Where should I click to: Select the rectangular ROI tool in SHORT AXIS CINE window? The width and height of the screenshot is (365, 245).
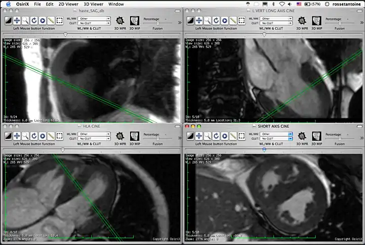(x=242, y=135)
